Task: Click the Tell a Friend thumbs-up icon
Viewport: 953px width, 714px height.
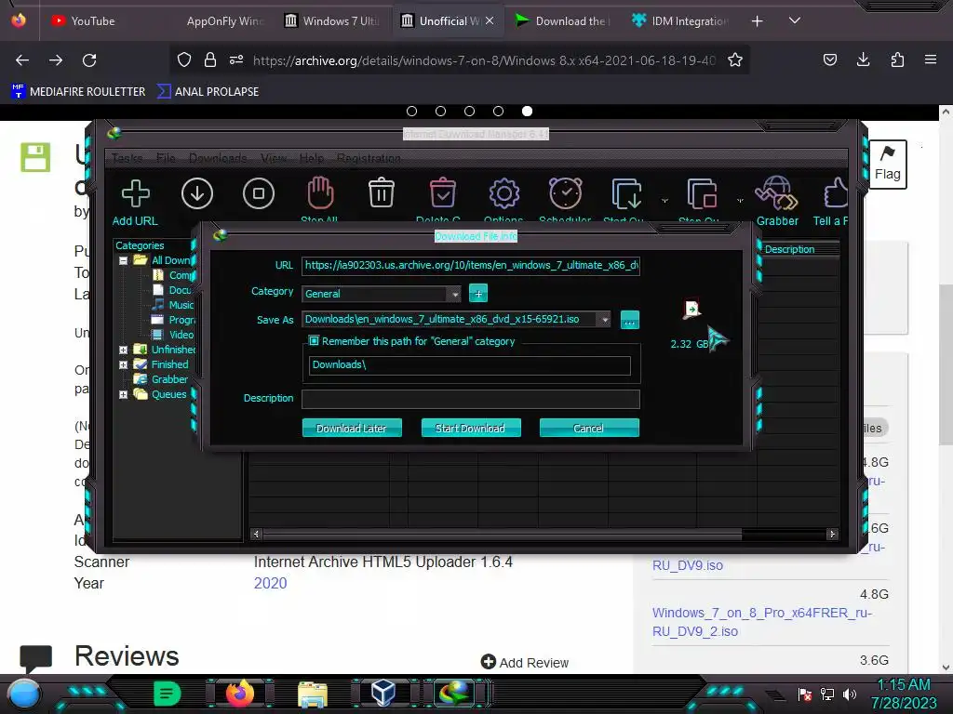Action: [835, 194]
